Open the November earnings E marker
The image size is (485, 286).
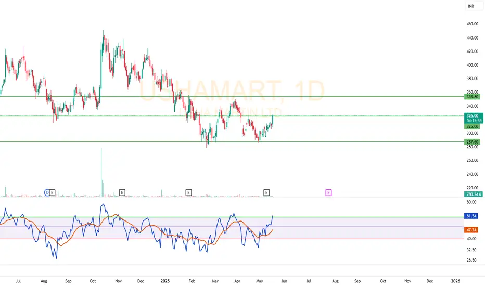[x=122, y=192]
